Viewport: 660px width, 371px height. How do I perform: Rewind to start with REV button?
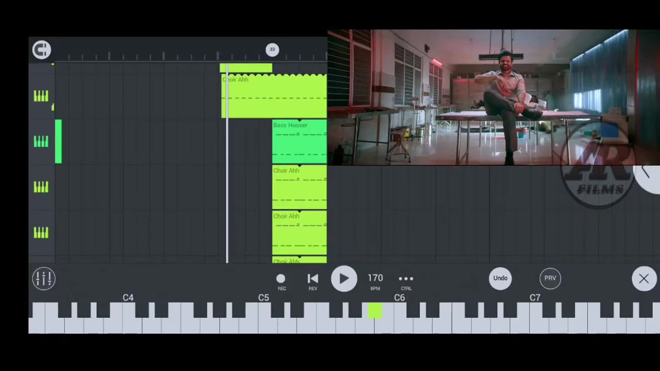[x=312, y=281]
